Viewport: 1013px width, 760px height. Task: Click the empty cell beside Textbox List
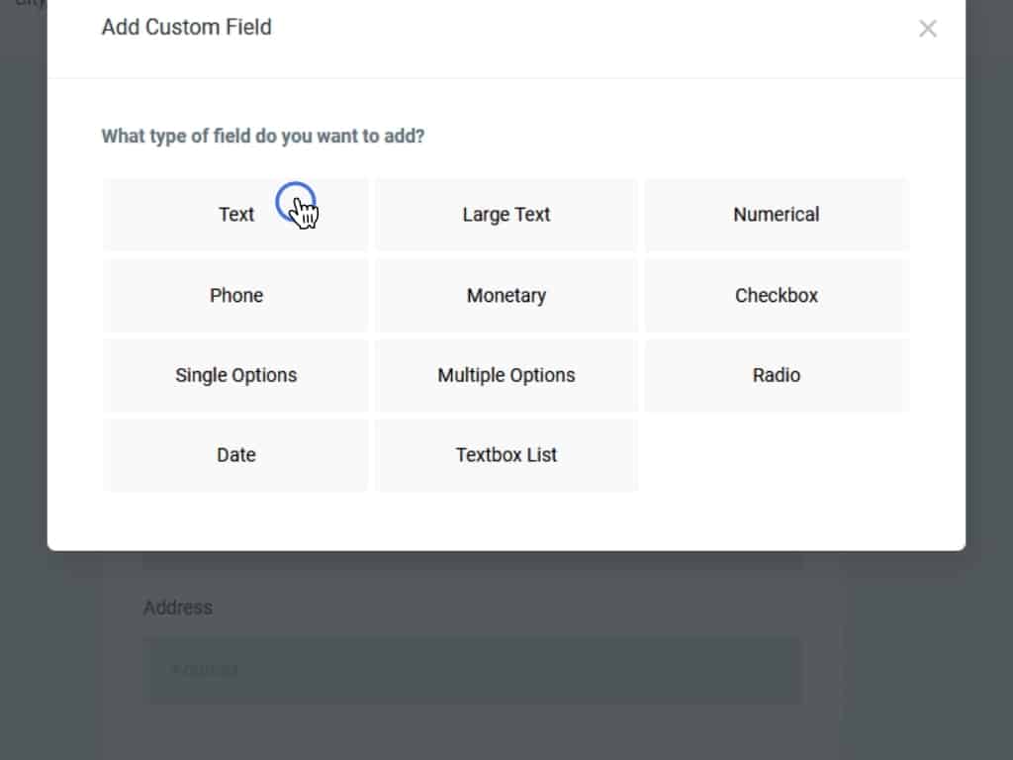776,455
